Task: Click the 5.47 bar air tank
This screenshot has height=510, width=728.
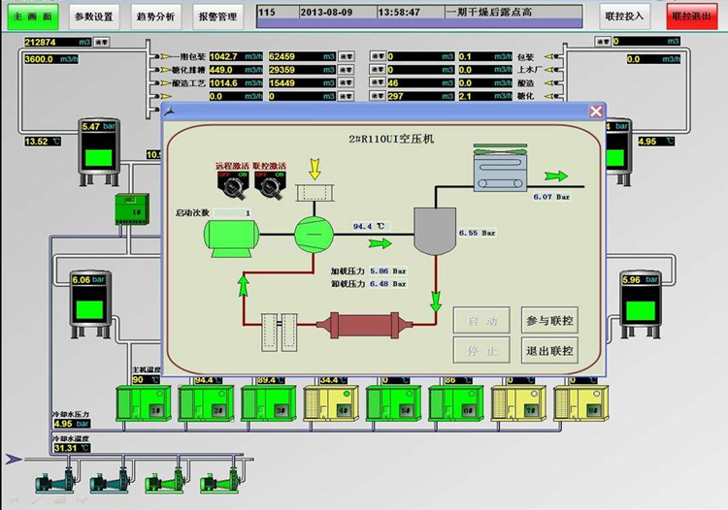Action: (x=98, y=152)
